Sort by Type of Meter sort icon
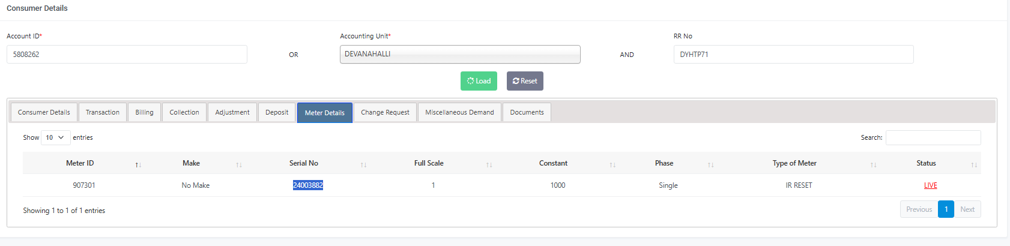The image size is (1010, 246). 873,164
